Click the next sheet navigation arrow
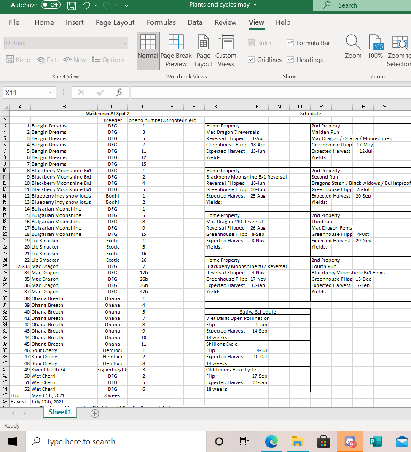 (25, 413)
